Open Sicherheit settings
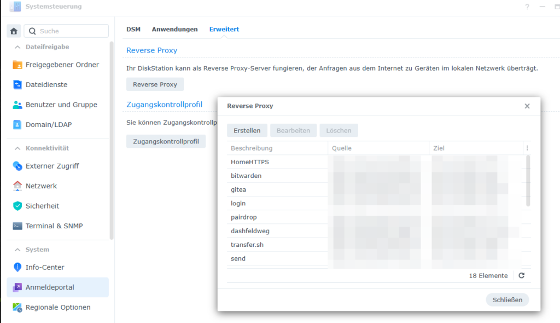 coord(42,206)
